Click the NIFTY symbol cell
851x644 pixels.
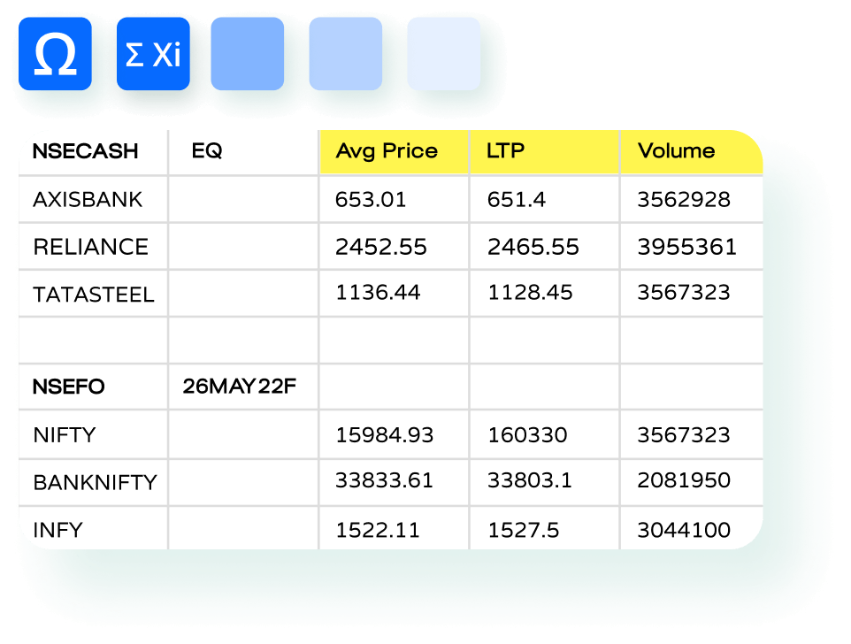(64, 435)
